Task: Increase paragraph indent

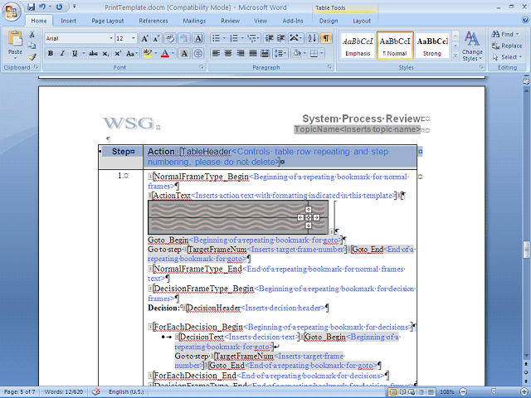Action: click(x=280, y=38)
